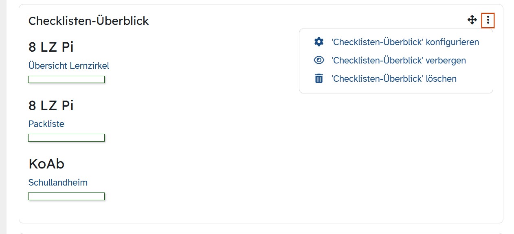Image resolution: width=514 pixels, height=234 pixels.
Task: Choose 'Checklisten-Überblick' verbergen menu entry text
Action: tap(399, 60)
